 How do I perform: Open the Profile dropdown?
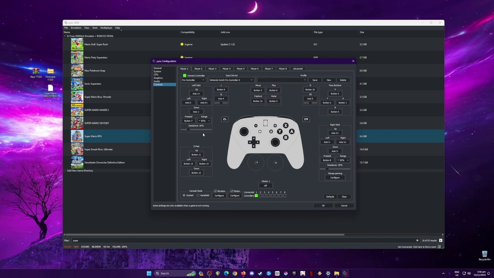point(282,80)
